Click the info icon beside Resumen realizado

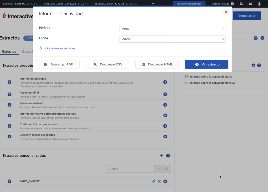pos(9,105)
